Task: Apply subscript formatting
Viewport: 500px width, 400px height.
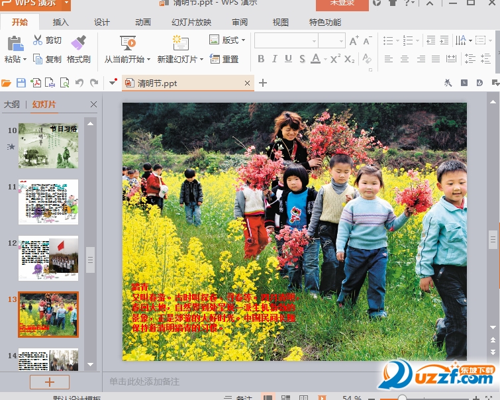Action: pyautogui.click(x=349, y=59)
